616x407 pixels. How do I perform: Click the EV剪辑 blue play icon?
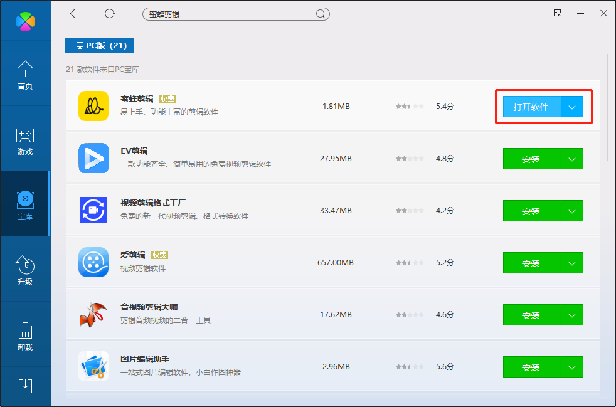(x=93, y=158)
